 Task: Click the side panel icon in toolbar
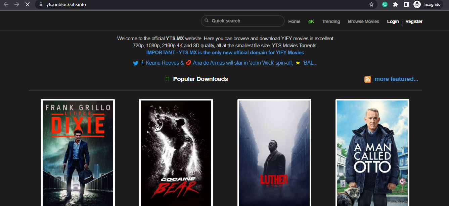coord(407,4)
